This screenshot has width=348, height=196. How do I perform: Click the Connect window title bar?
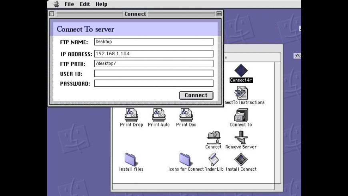[x=135, y=14]
